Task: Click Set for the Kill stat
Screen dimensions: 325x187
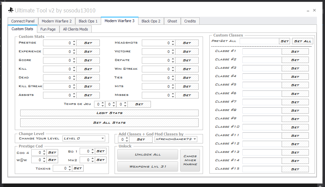Action: pos(88,69)
